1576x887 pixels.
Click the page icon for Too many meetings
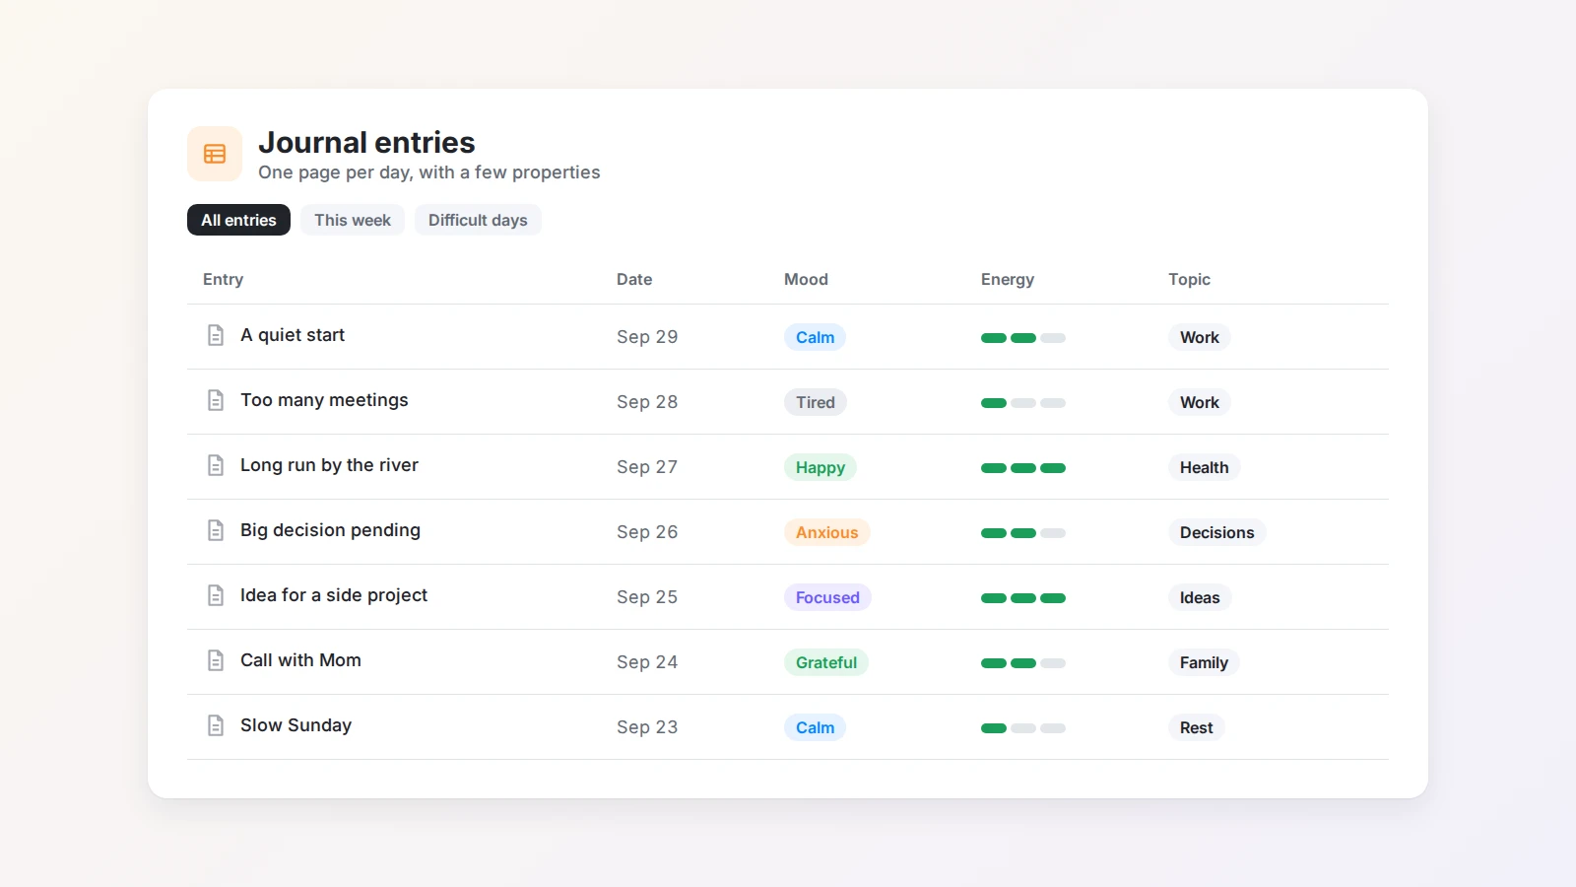click(x=216, y=400)
